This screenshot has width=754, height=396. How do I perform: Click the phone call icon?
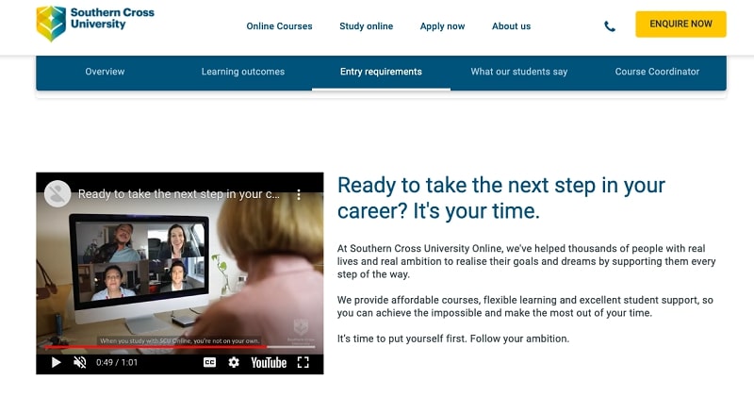point(610,26)
